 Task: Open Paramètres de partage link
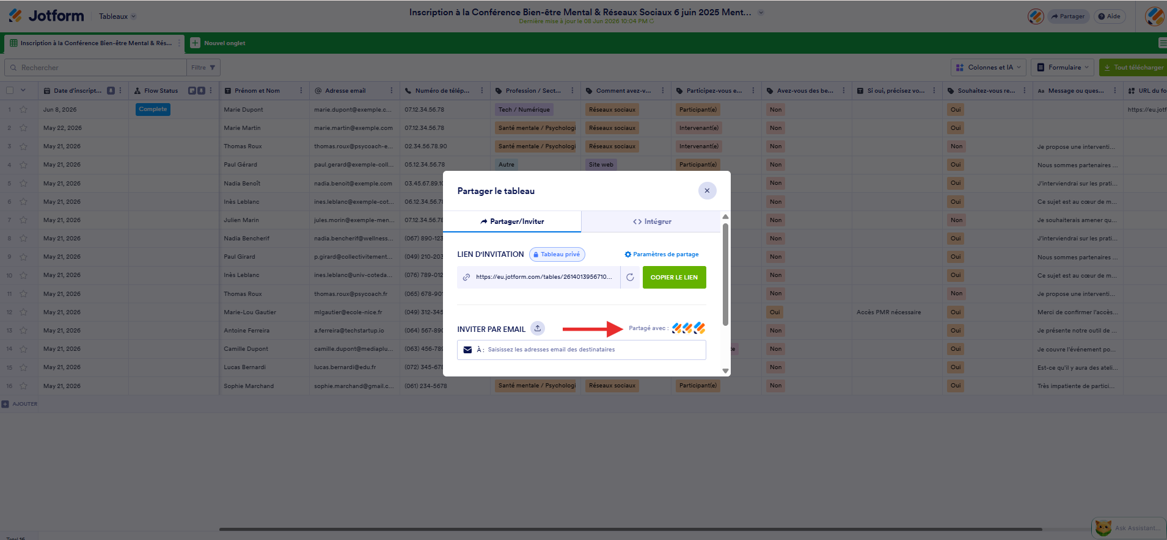[662, 254]
